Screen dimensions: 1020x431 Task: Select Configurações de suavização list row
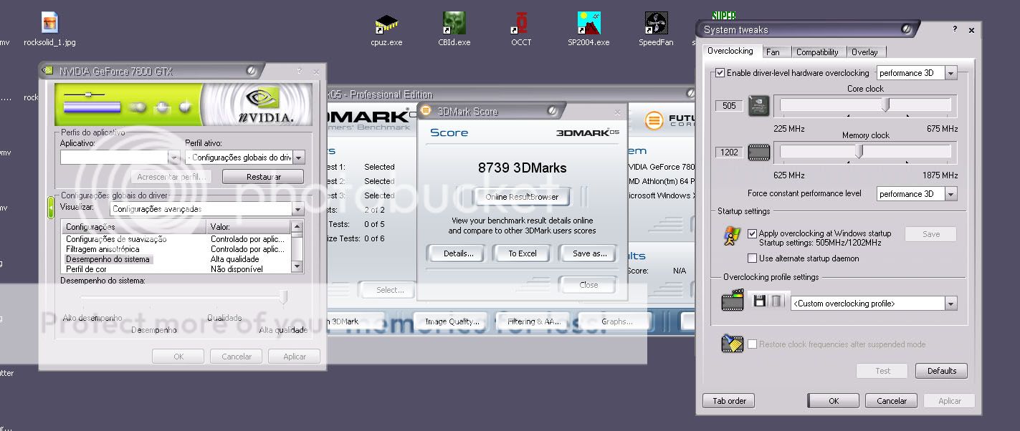(x=177, y=239)
